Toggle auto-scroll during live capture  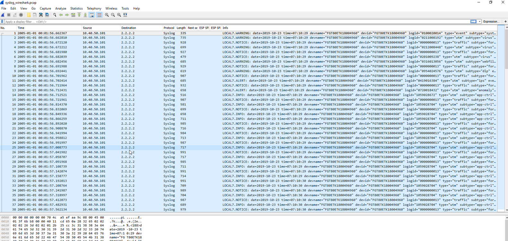[x=92, y=15]
